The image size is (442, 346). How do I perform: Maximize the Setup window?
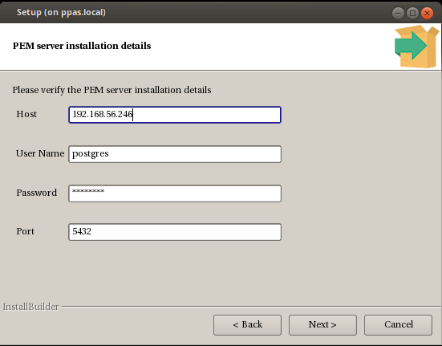[412, 13]
